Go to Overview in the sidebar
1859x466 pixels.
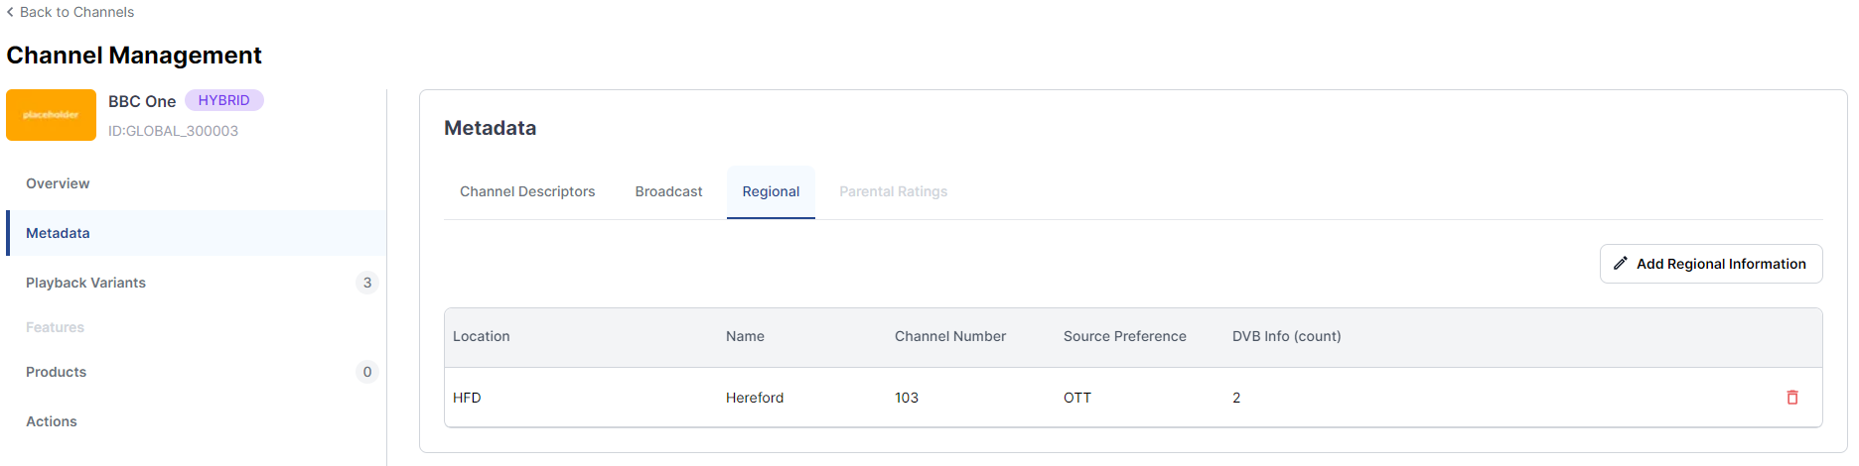pos(58,183)
